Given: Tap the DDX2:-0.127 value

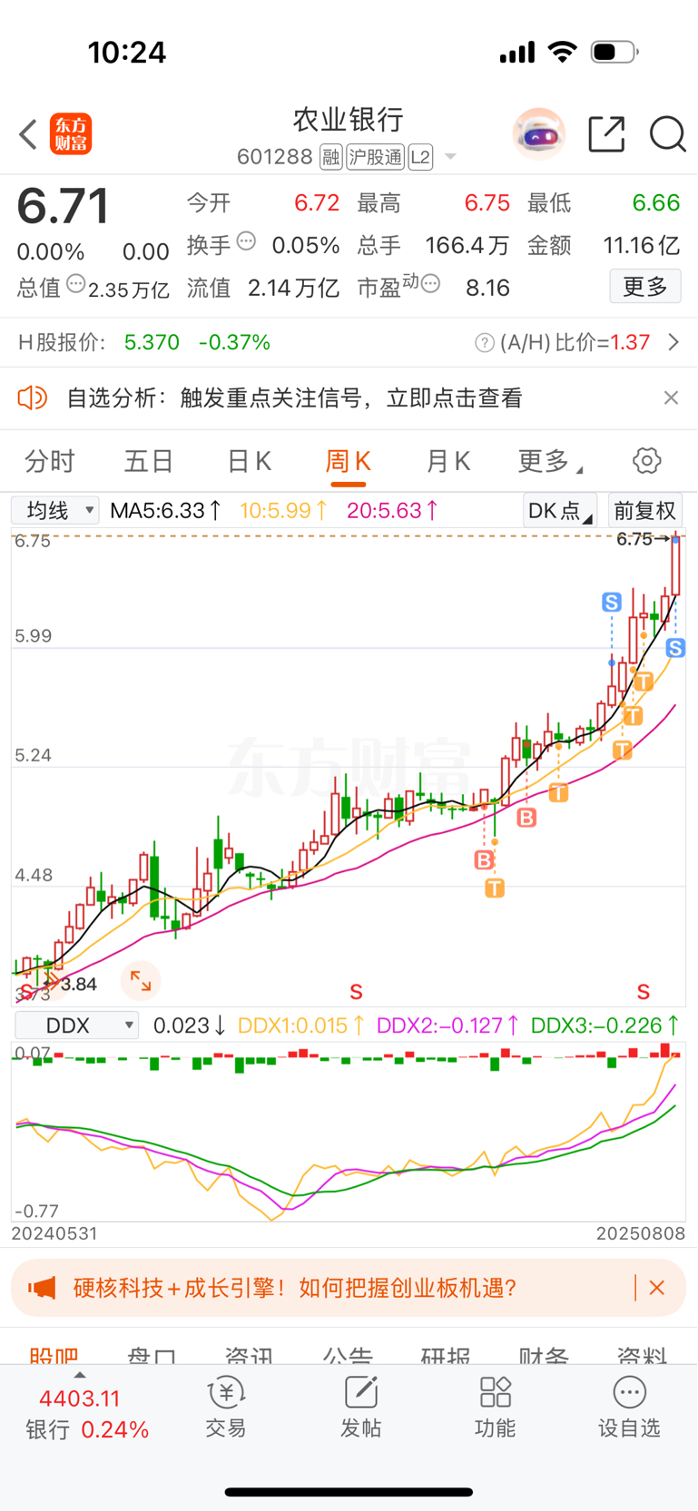Looking at the screenshot, I should click(448, 1025).
